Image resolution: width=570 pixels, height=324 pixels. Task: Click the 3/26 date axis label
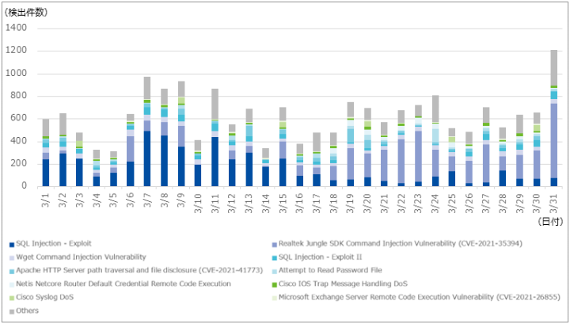(469, 201)
